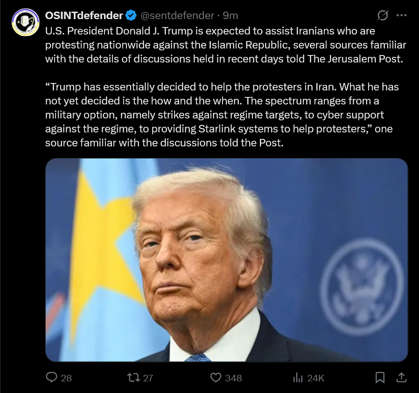Click the Grok explain-this-post icon
The image size is (419, 393).
point(383,15)
